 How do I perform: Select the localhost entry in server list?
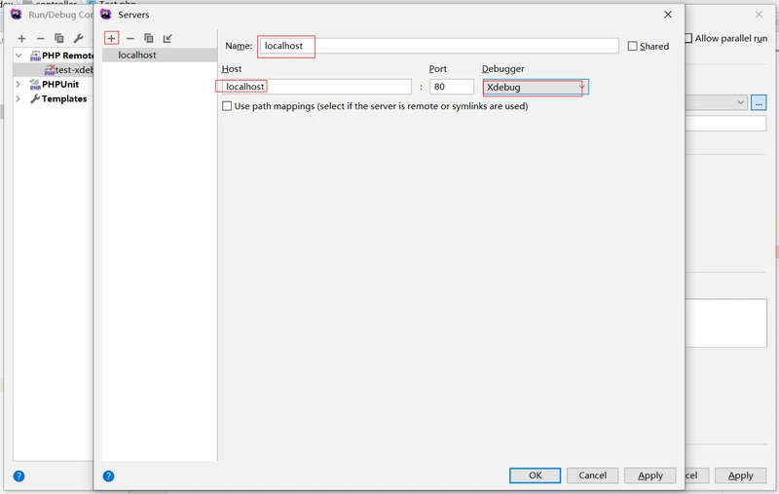click(x=160, y=56)
